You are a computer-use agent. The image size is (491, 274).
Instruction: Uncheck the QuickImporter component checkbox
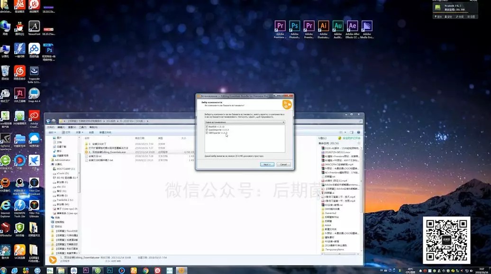[207, 129]
